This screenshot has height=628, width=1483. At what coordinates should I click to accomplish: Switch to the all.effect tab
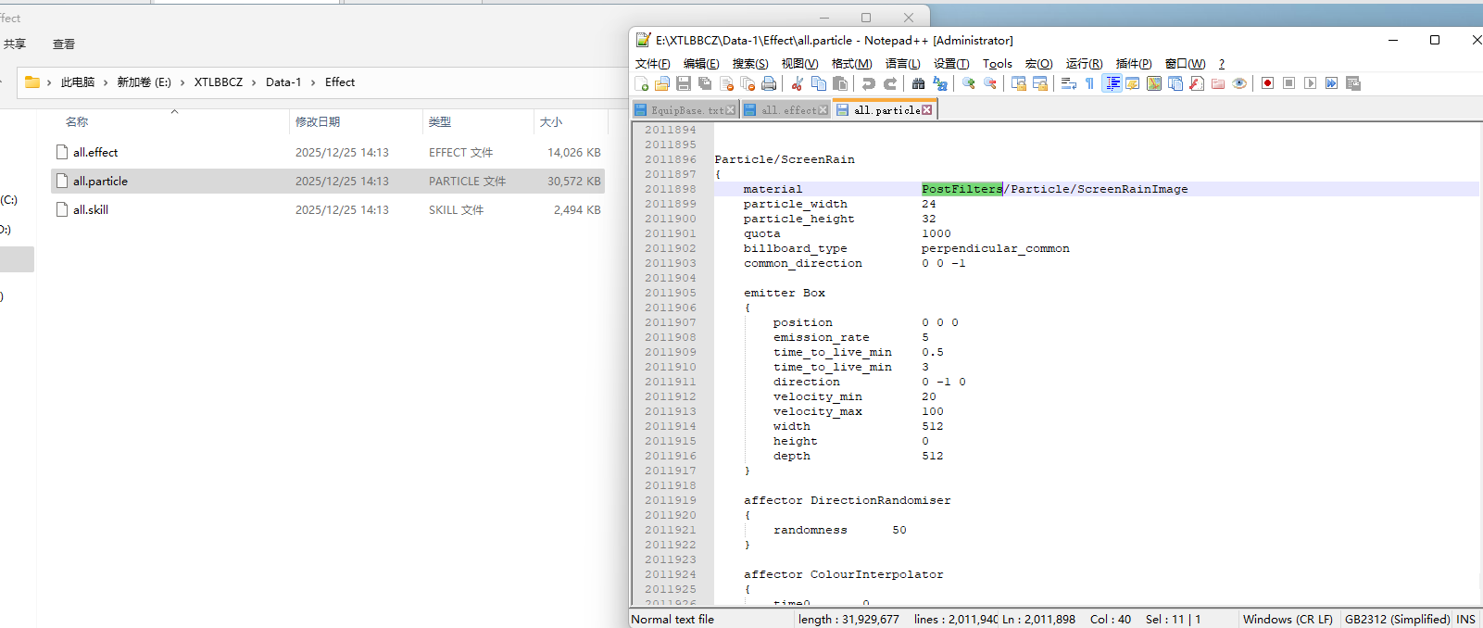[788, 110]
